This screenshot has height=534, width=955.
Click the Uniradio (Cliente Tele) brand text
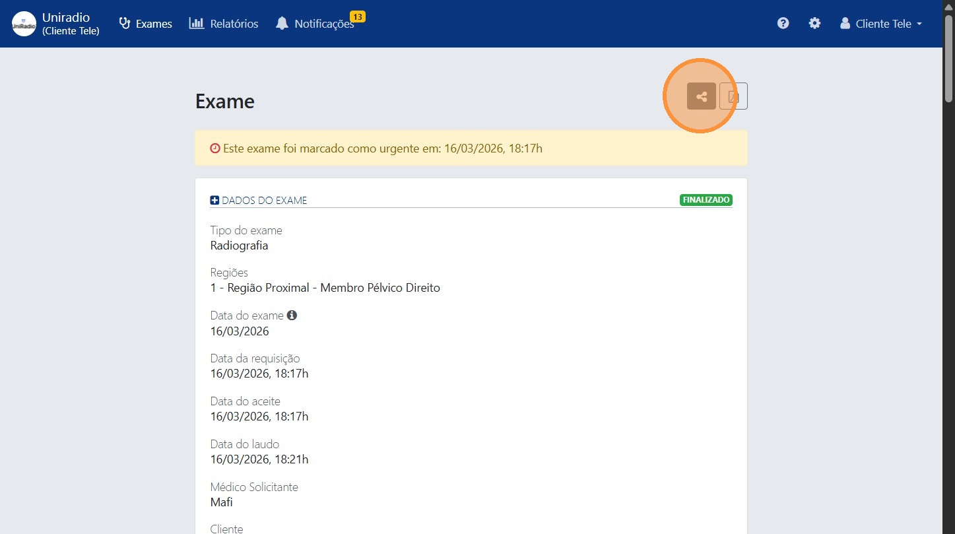coord(71,24)
